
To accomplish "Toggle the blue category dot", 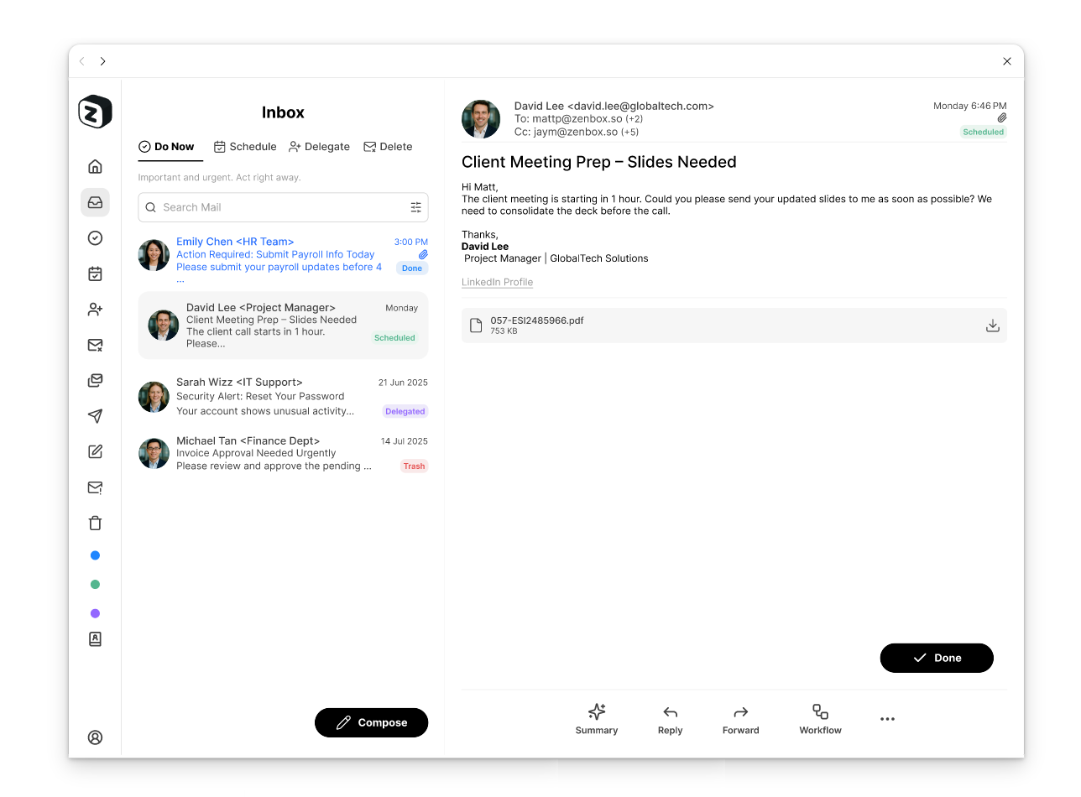I will (x=95, y=555).
